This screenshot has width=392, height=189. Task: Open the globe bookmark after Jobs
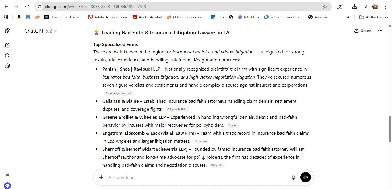tap(231, 17)
